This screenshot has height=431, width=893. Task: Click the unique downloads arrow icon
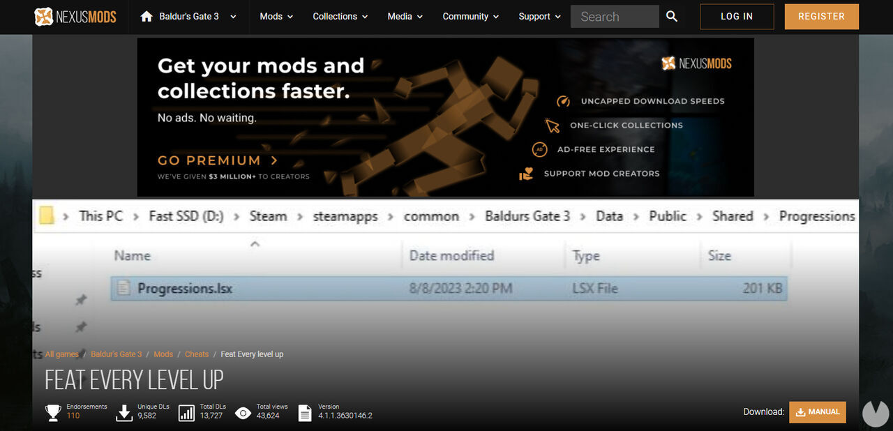[x=124, y=413]
